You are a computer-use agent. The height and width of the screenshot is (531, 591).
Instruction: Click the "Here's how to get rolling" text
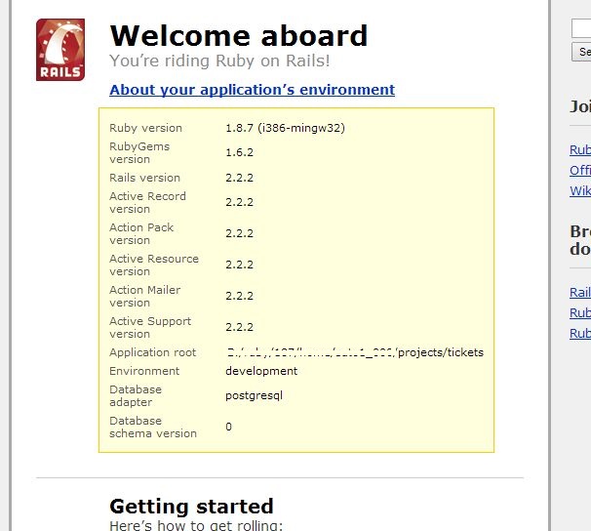(x=196, y=525)
